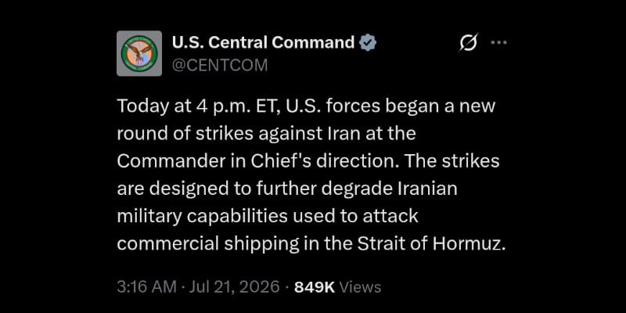
Task: Click the 849K view count
Action: [315, 287]
